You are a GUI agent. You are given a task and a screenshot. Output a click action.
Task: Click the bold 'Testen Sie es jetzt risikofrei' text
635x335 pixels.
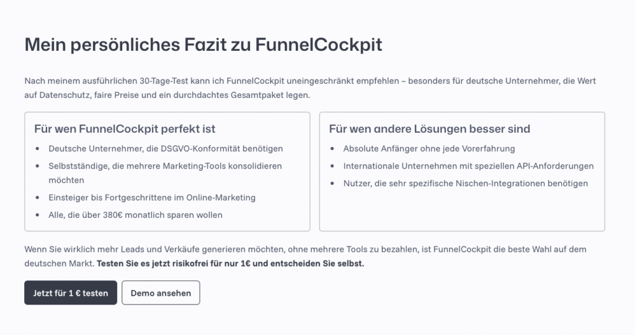coord(231,264)
